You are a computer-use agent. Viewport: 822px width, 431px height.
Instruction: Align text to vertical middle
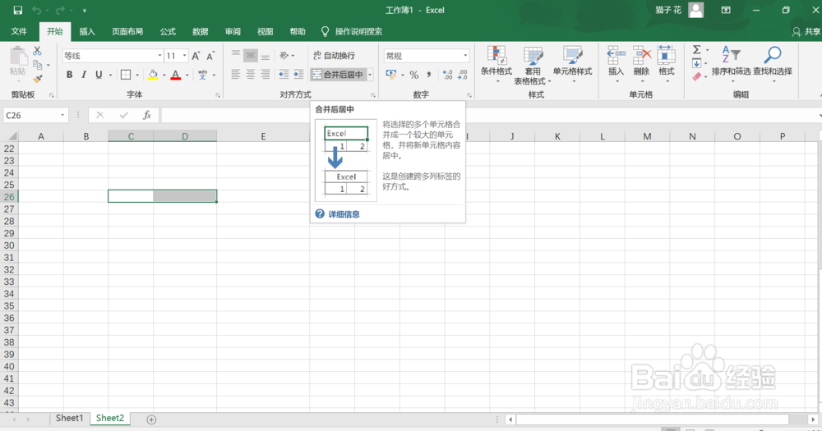(251, 55)
